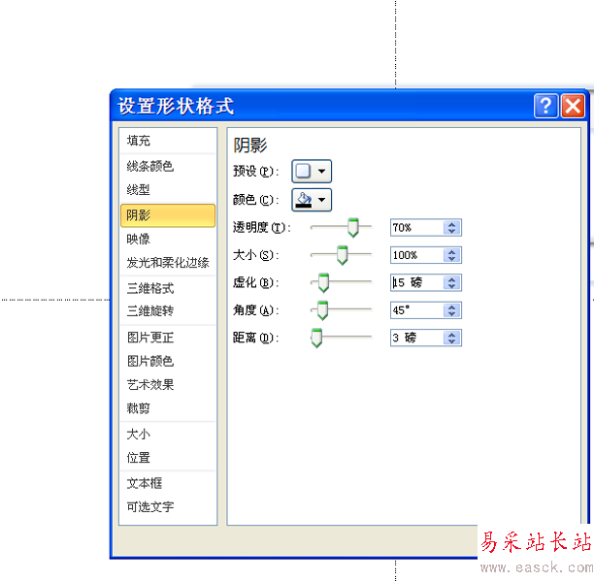Open the 颜色 shadow color dropdown
The width and height of the screenshot is (594, 582).
click(312, 200)
